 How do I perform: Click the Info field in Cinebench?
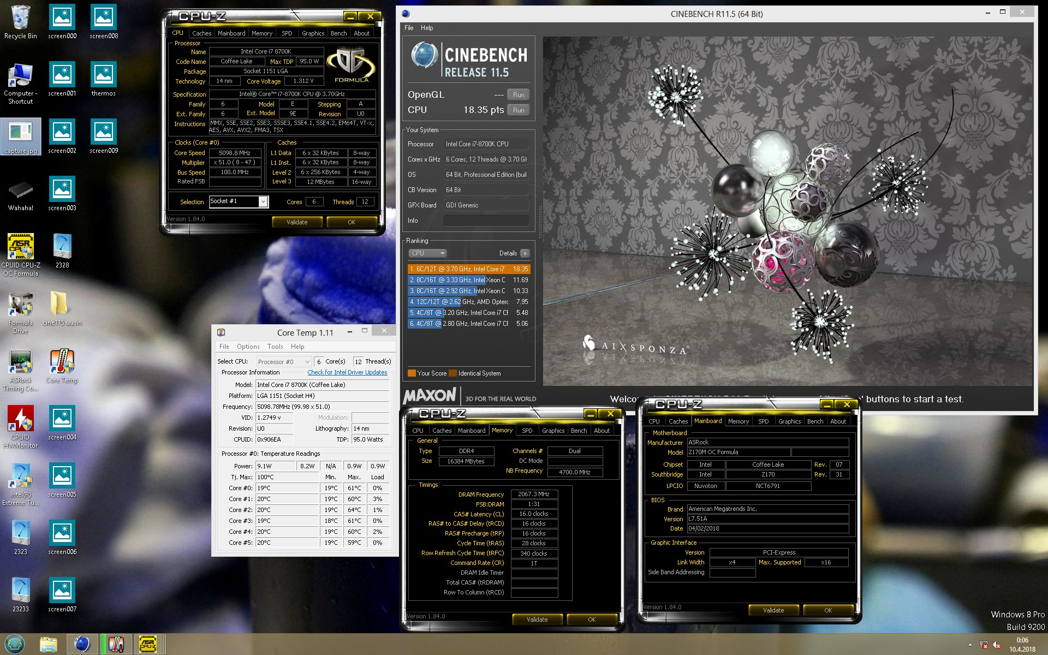pyautogui.click(x=486, y=221)
